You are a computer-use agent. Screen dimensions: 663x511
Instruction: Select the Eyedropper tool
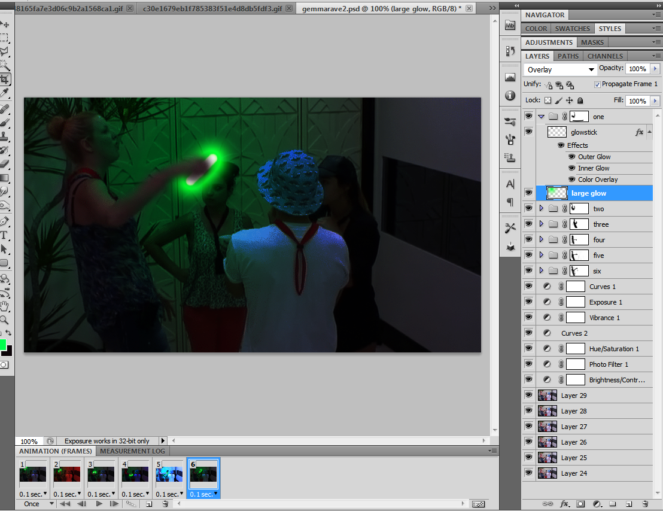[5, 93]
